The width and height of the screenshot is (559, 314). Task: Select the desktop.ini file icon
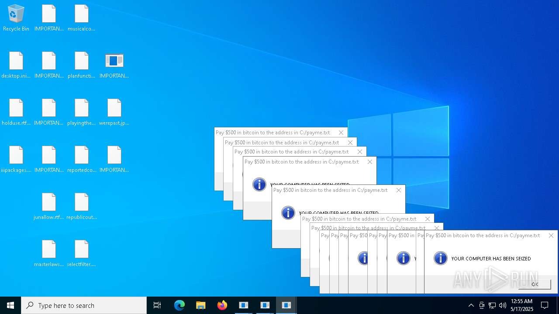tap(16, 65)
